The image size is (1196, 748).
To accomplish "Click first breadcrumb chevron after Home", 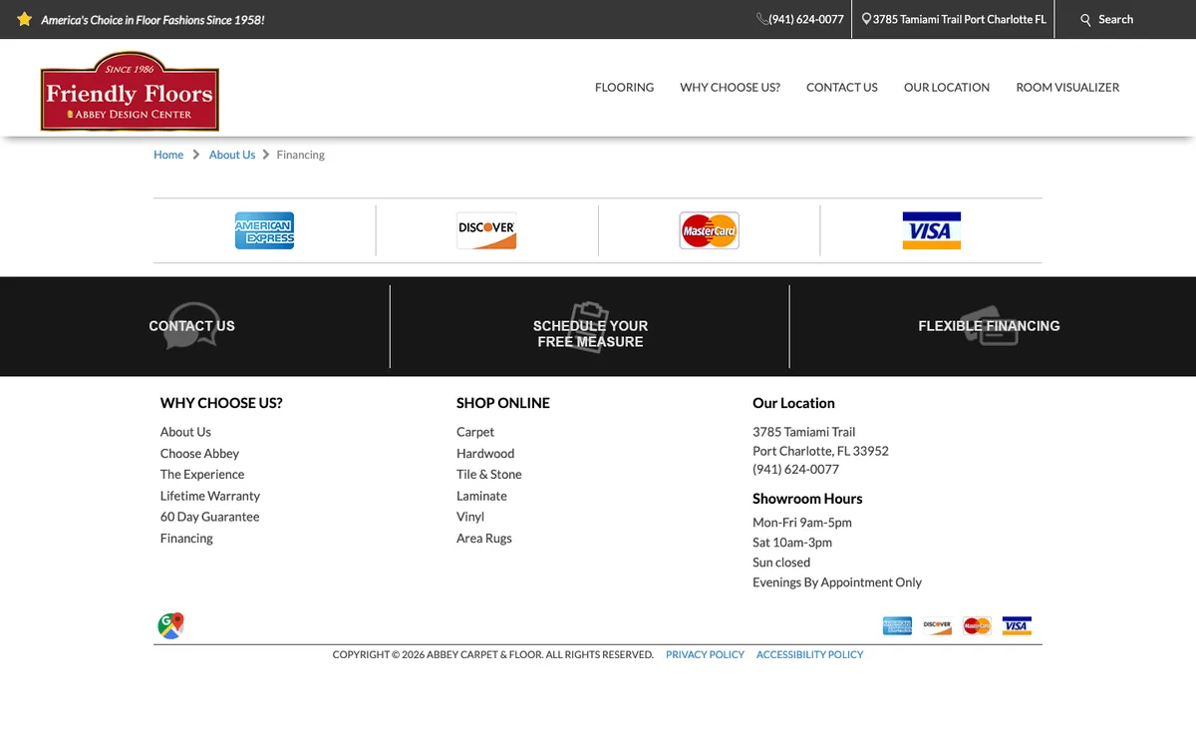I will tap(196, 155).
